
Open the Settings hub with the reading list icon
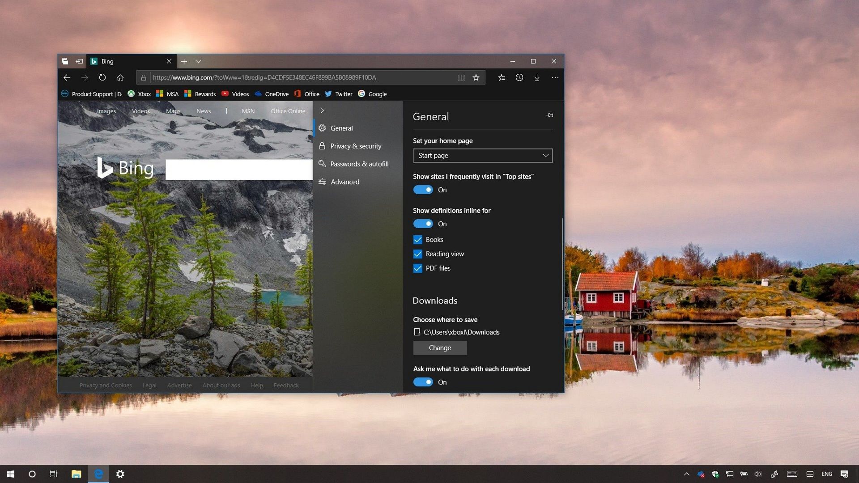coord(501,77)
